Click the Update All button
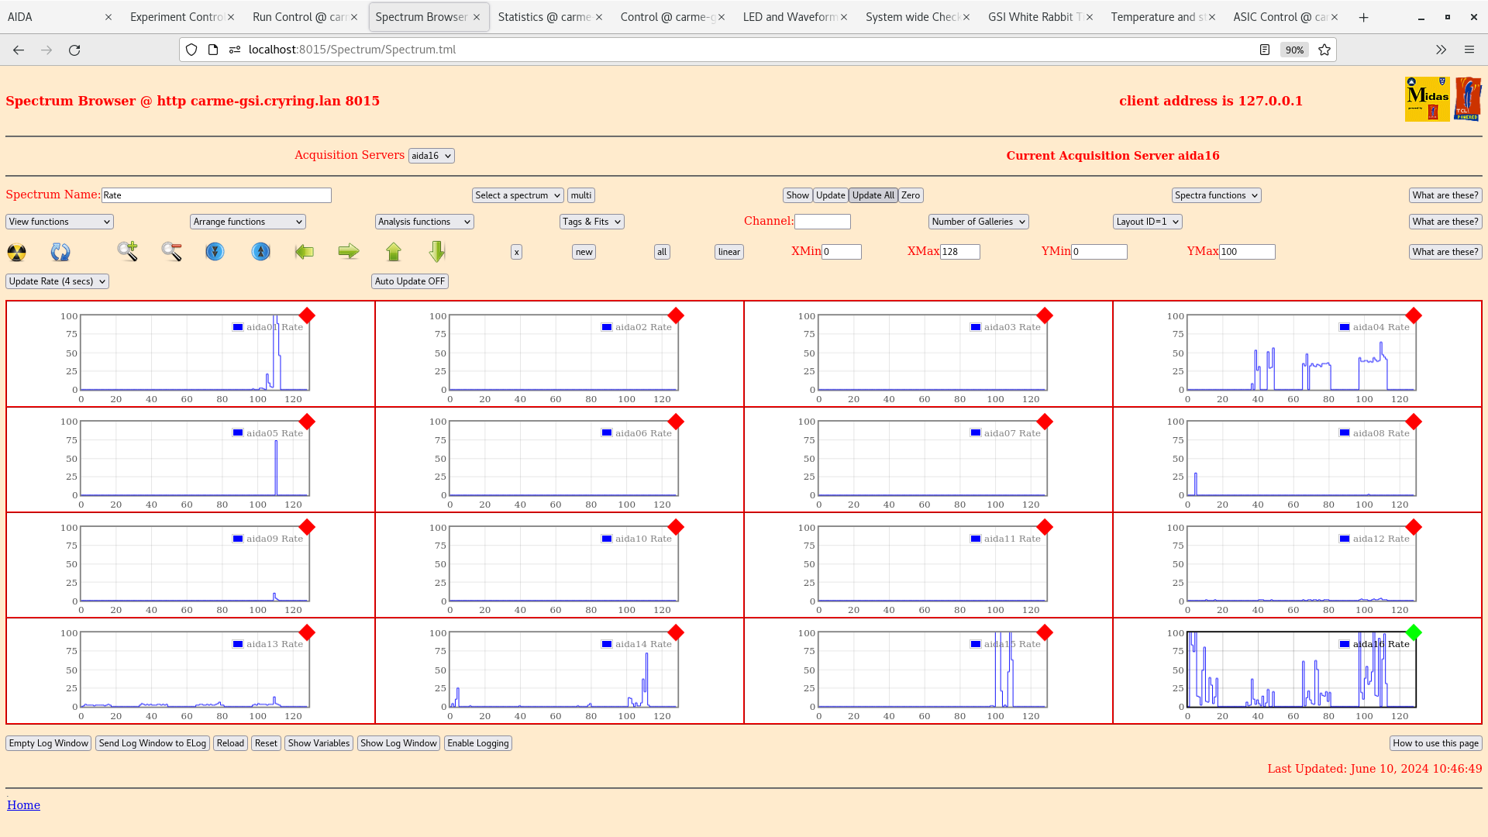Screen dimensions: 1488x837 click(x=873, y=195)
